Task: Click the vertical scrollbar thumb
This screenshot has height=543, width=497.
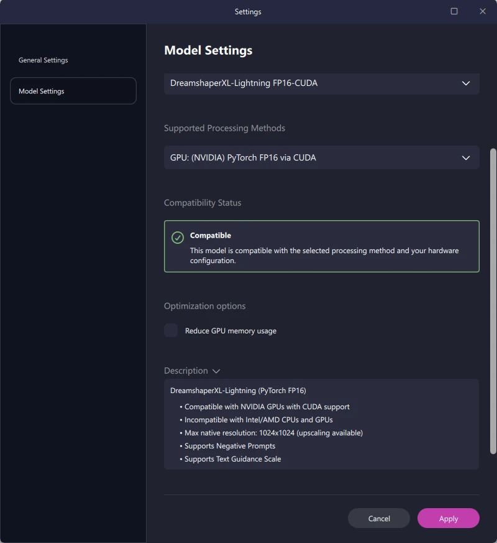Action: point(493,301)
